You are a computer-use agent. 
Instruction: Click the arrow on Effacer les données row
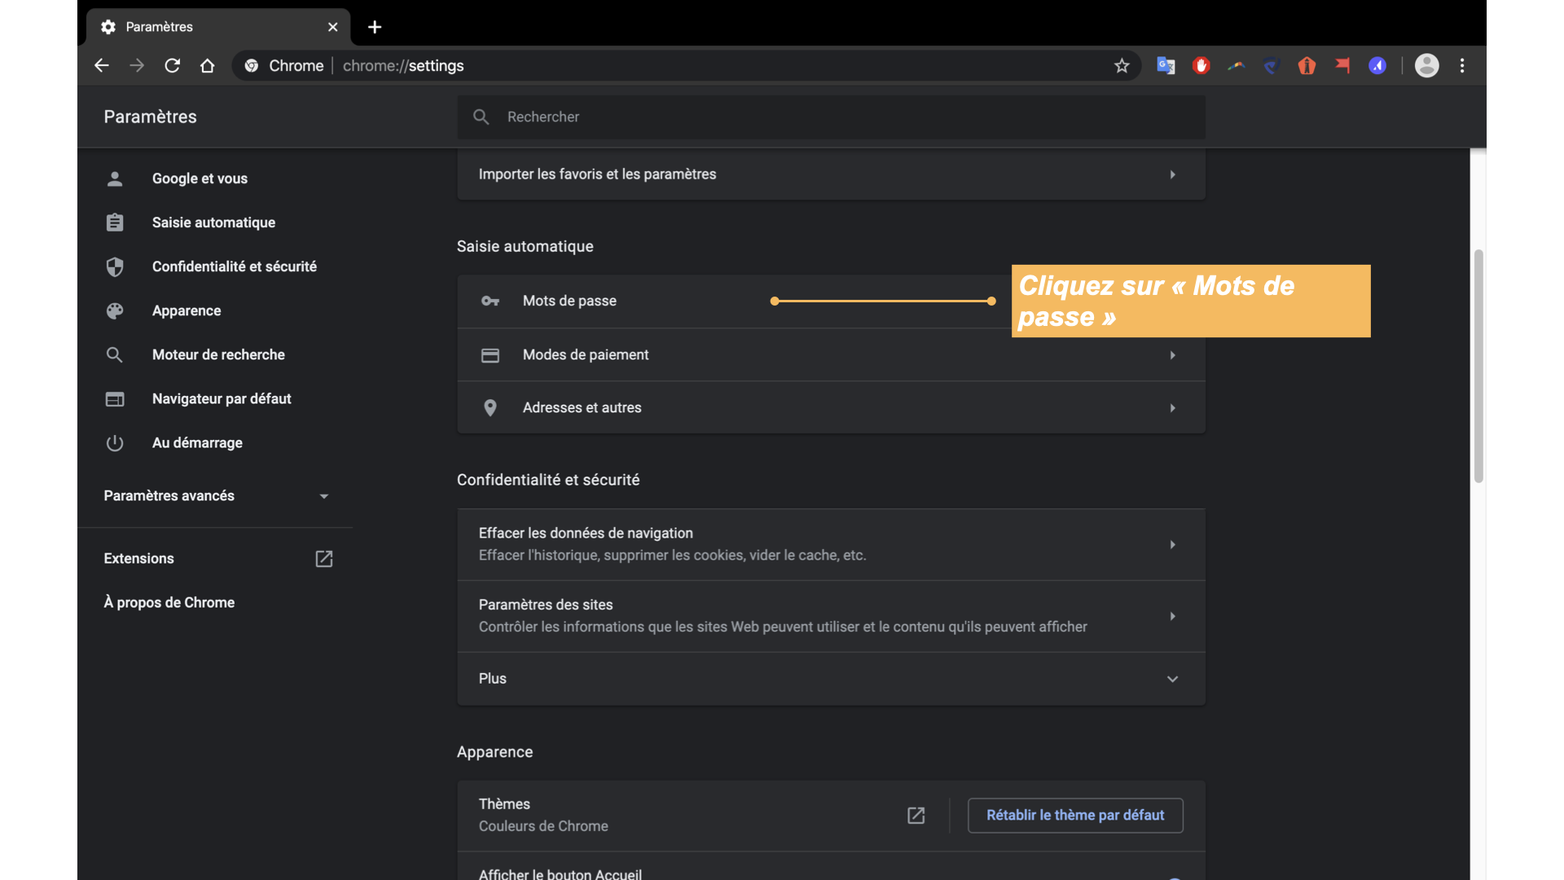pyautogui.click(x=1173, y=544)
